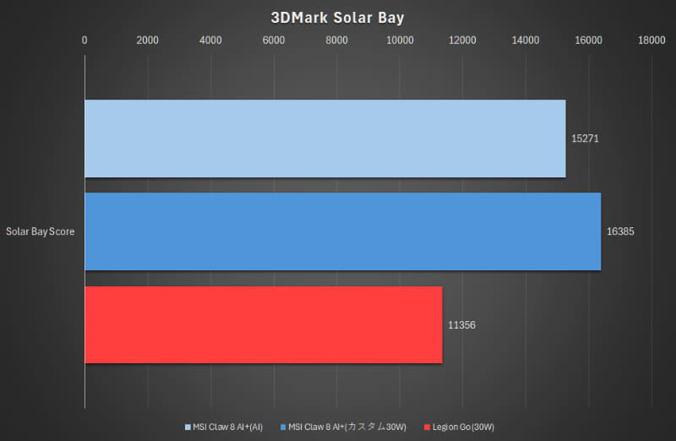Image resolution: width=676 pixels, height=441 pixels.
Task: Click axis value 10000
Action: tap(400, 40)
